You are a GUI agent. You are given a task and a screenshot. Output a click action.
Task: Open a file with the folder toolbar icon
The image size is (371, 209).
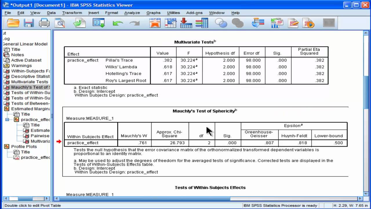pyautogui.click(x=13, y=23)
